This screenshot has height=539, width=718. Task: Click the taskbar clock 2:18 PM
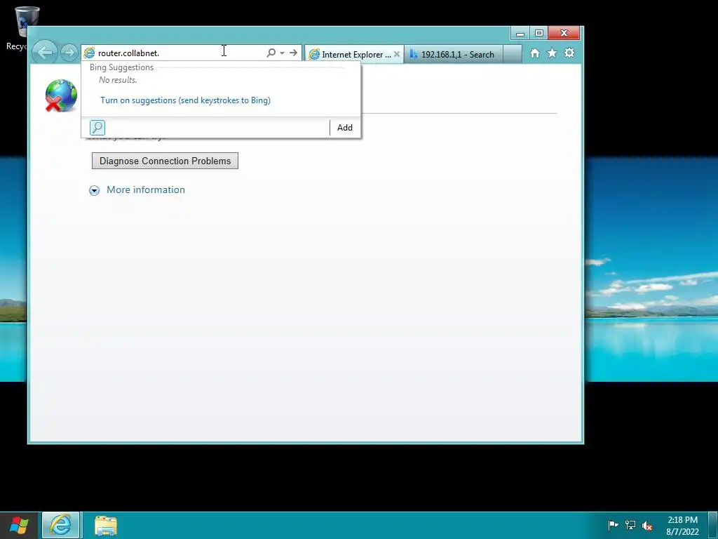(x=682, y=526)
